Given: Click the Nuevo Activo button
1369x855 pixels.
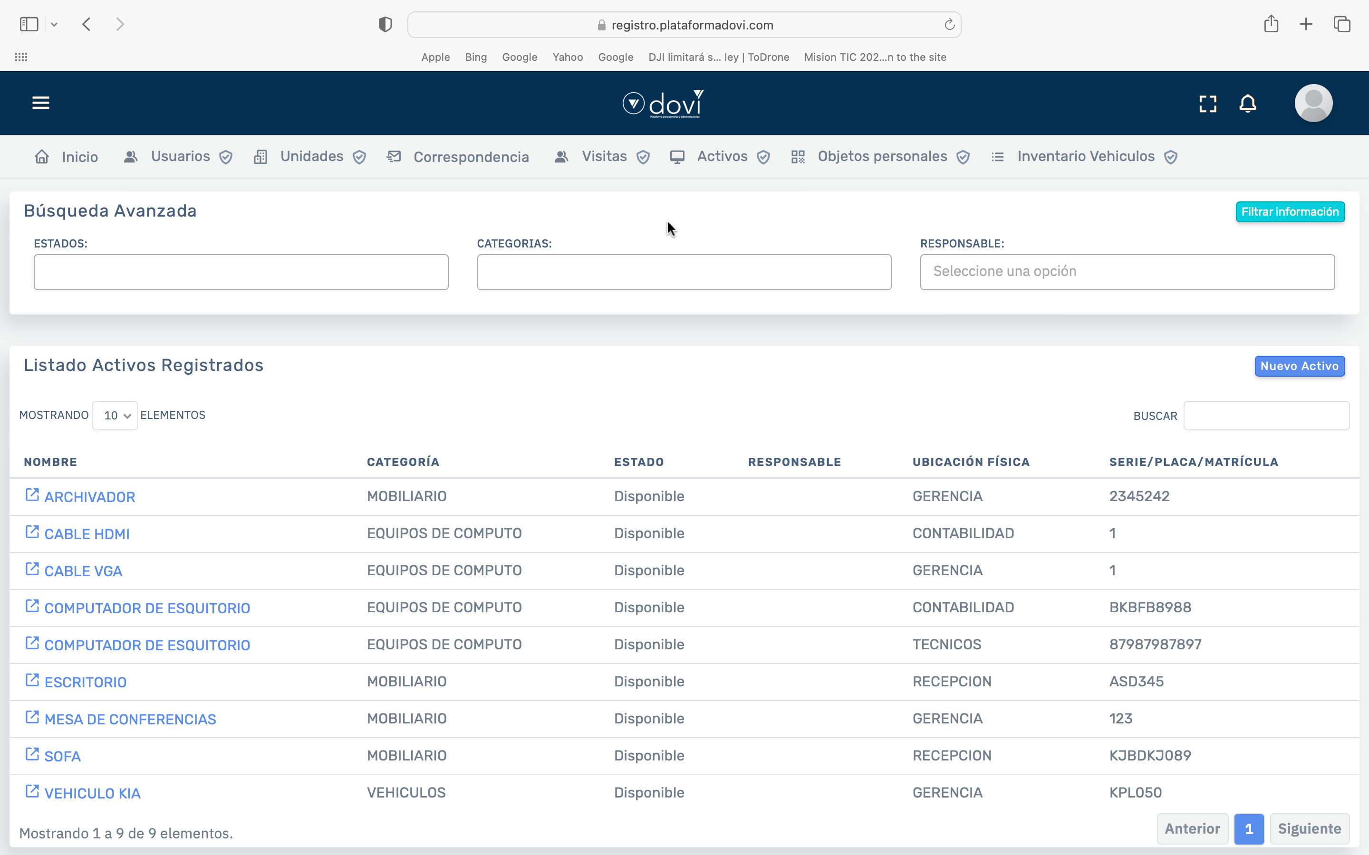Looking at the screenshot, I should tap(1299, 366).
